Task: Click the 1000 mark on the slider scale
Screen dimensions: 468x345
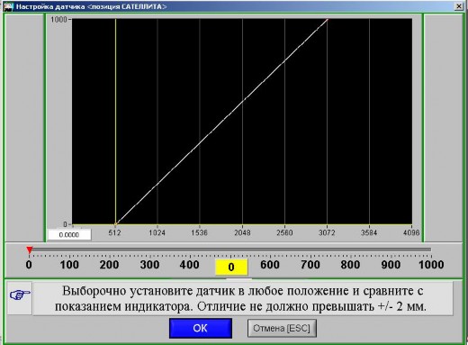Action: tap(431, 265)
